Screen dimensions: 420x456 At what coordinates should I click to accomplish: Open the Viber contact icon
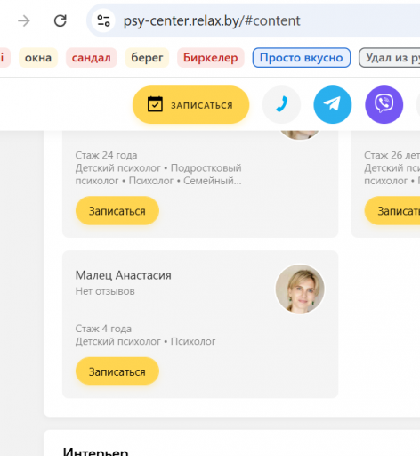tap(384, 104)
